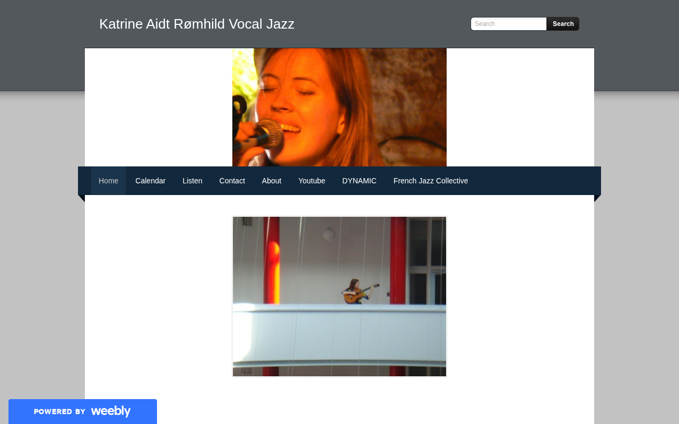Click the weebly logo in the badge
This screenshot has width=679, height=424.
110,411
